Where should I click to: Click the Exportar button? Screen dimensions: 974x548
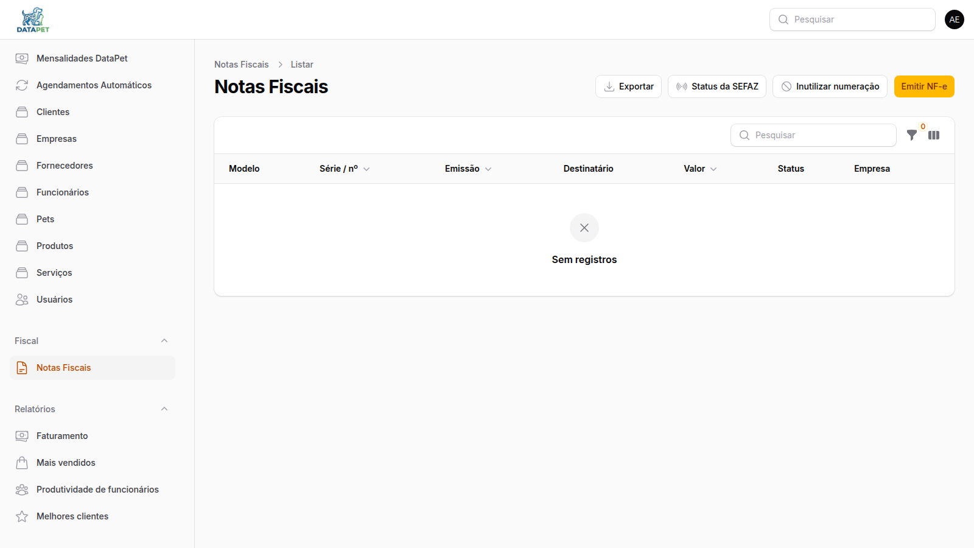click(628, 86)
